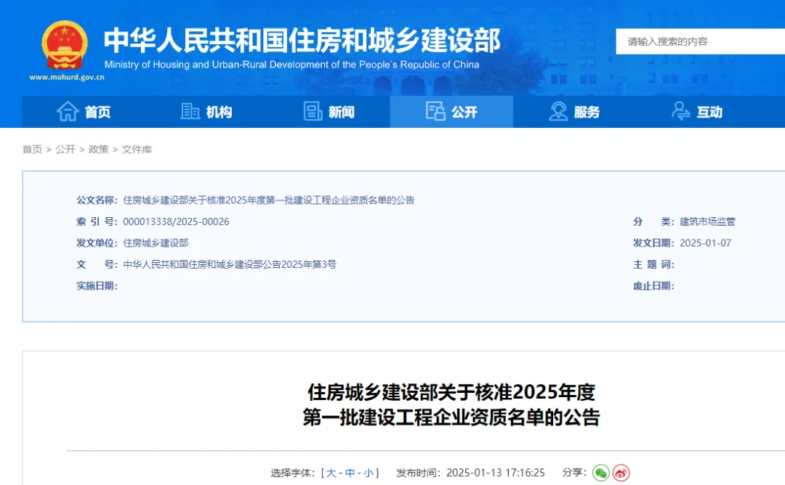785x485 pixels.
Task: Share the announcement via the Weibo icon
Action: click(x=620, y=473)
